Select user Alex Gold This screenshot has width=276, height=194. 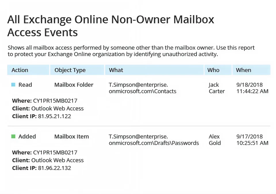[x=215, y=140]
